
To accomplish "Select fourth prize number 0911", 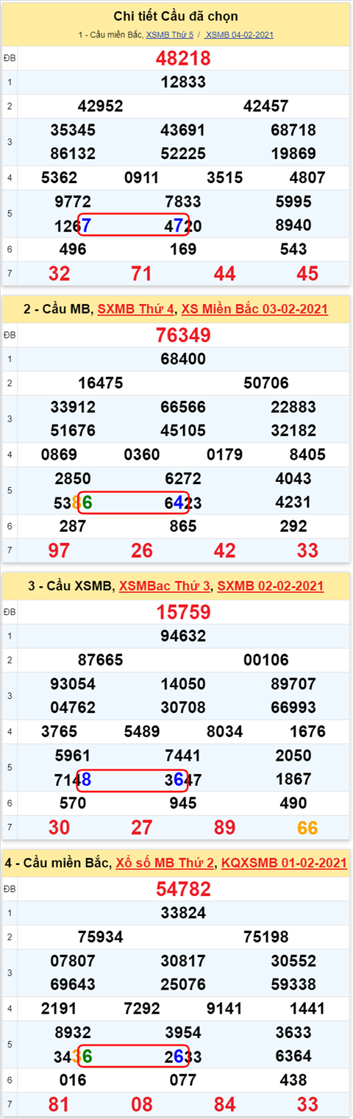I will 142,177.
